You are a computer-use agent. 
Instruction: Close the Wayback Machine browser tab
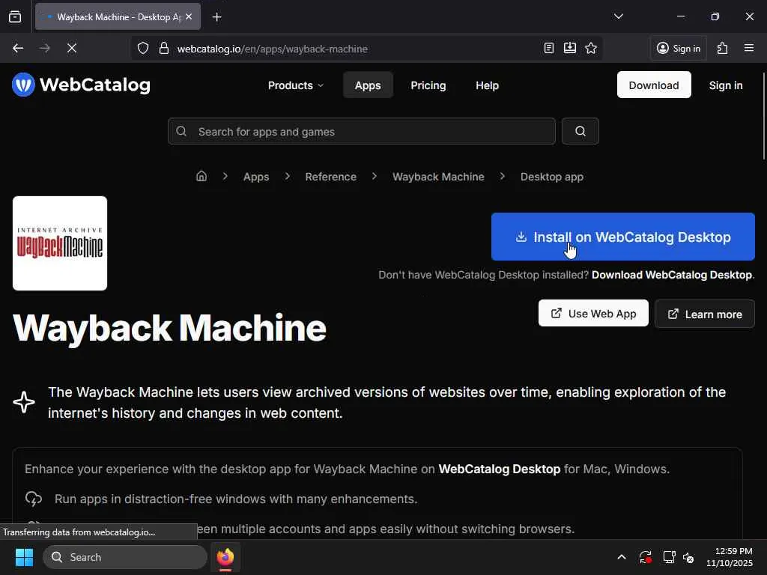point(189,16)
